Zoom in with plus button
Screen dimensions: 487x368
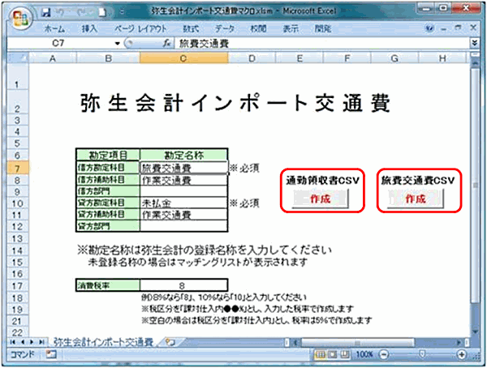pos(462,354)
